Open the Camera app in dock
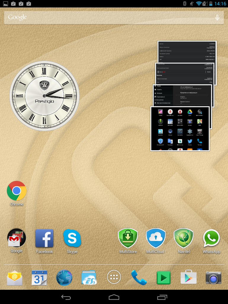228x304 pixels. (213, 278)
